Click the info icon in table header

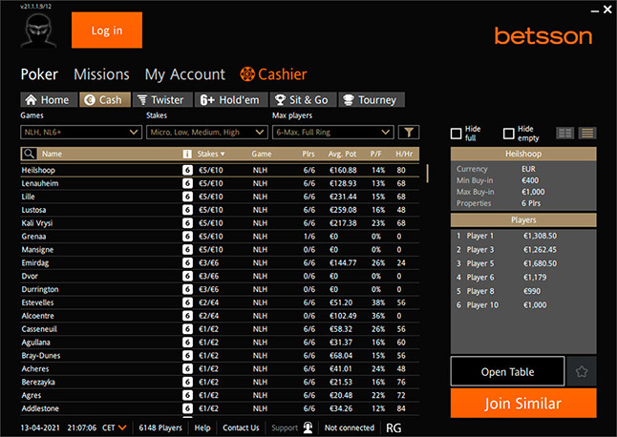tap(187, 154)
